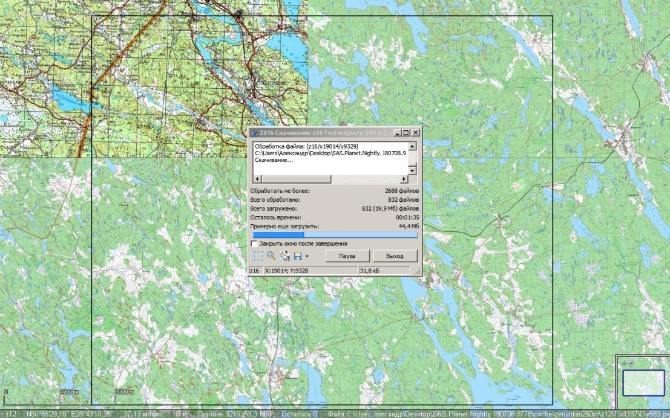670x418 pixels.
Task: Enable 'Закрыть окно после завершения' checkbox
Action: coord(255,243)
